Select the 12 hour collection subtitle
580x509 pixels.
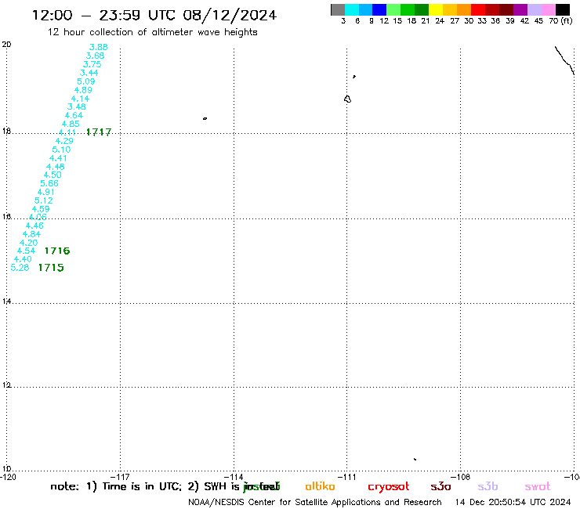[152, 32]
